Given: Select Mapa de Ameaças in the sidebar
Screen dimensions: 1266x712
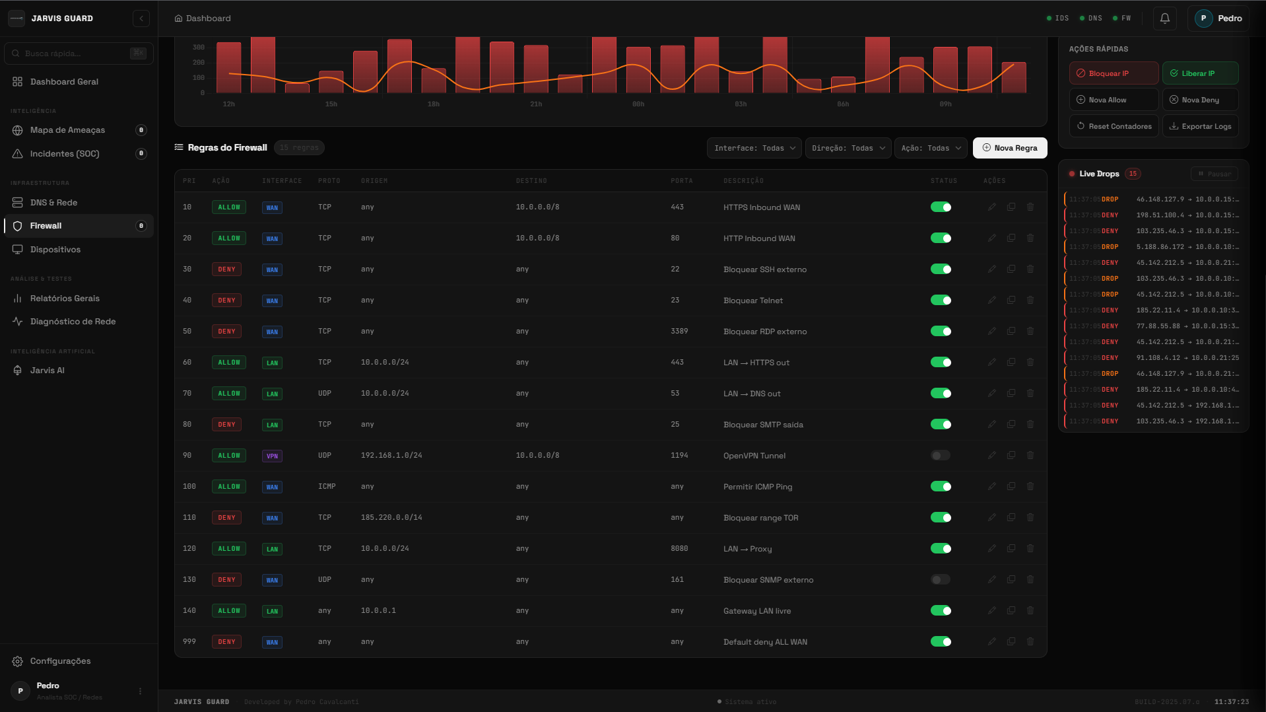Looking at the screenshot, I should tap(67, 130).
